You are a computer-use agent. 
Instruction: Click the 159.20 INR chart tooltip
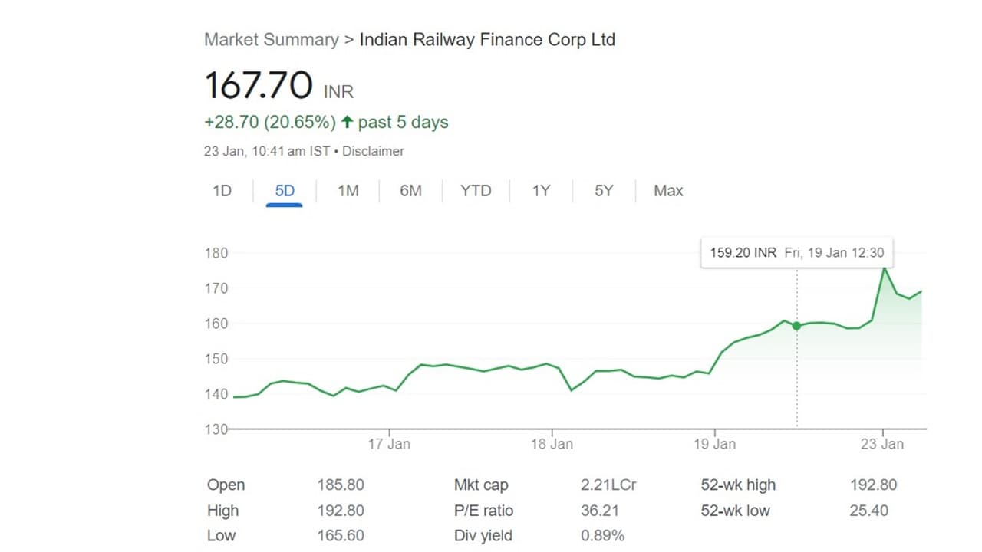pyautogui.click(x=796, y=252)
